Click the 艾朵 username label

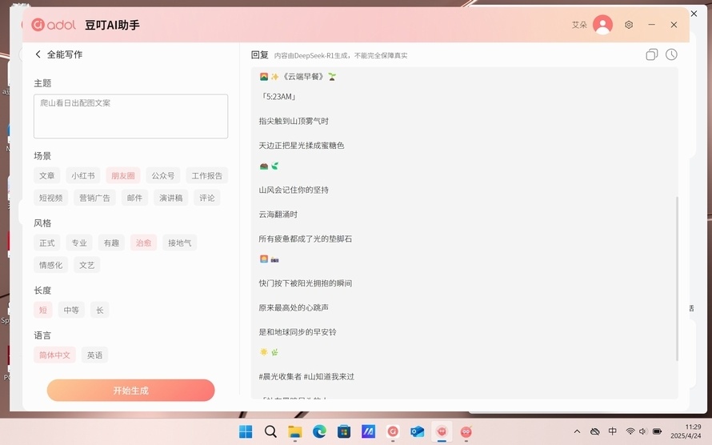(579, 25)
